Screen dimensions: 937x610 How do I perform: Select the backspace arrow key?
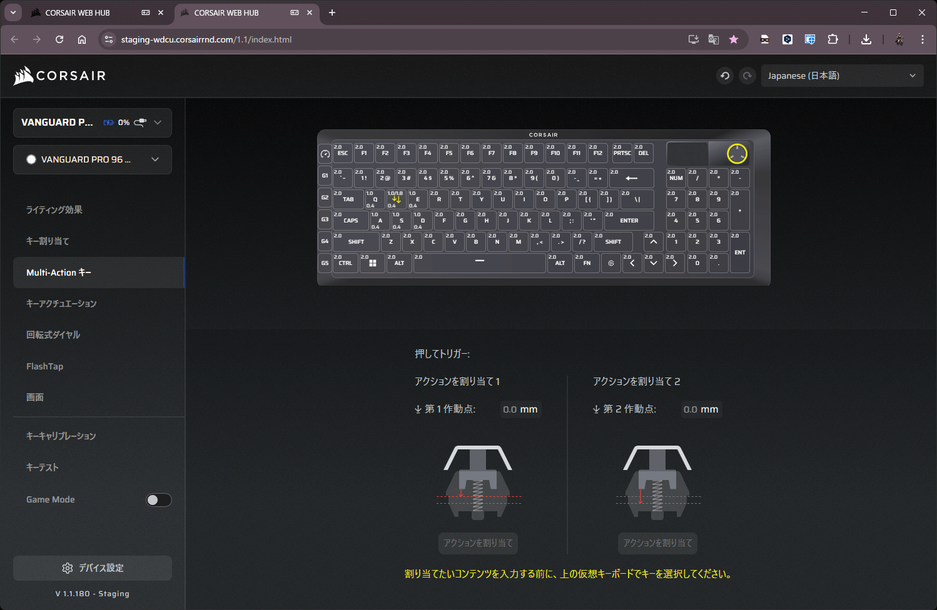(x=631, y=178)
